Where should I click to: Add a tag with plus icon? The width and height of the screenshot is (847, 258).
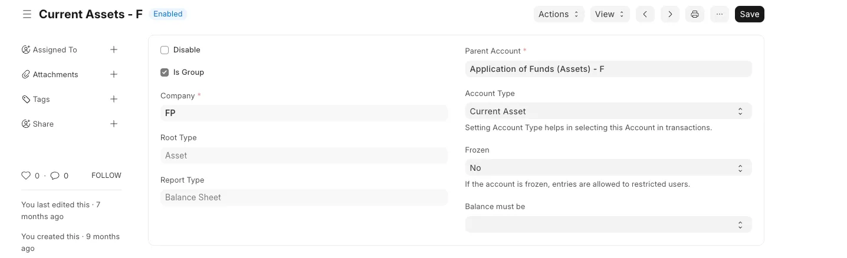click(x=114, y=100)
